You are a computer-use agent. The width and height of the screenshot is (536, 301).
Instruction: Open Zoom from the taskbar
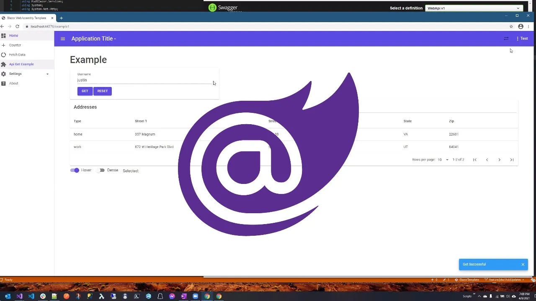[195, 296]
